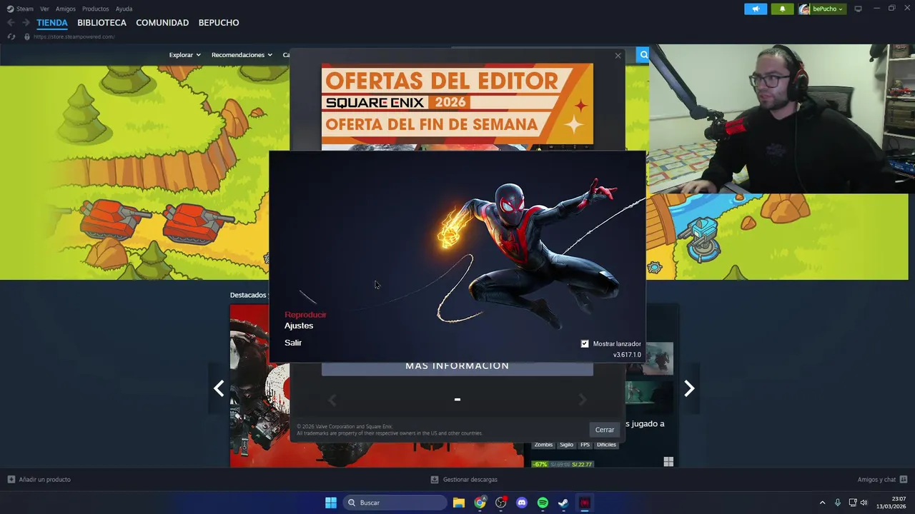
Task: Click the popup's previous page arrow
Action: click(332, 400)
